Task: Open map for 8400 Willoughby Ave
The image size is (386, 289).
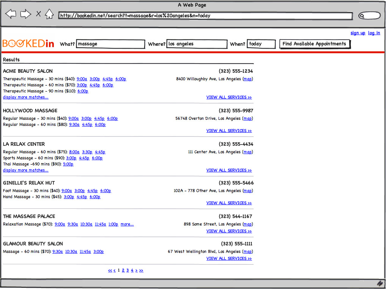Action: tap(247, 79)
